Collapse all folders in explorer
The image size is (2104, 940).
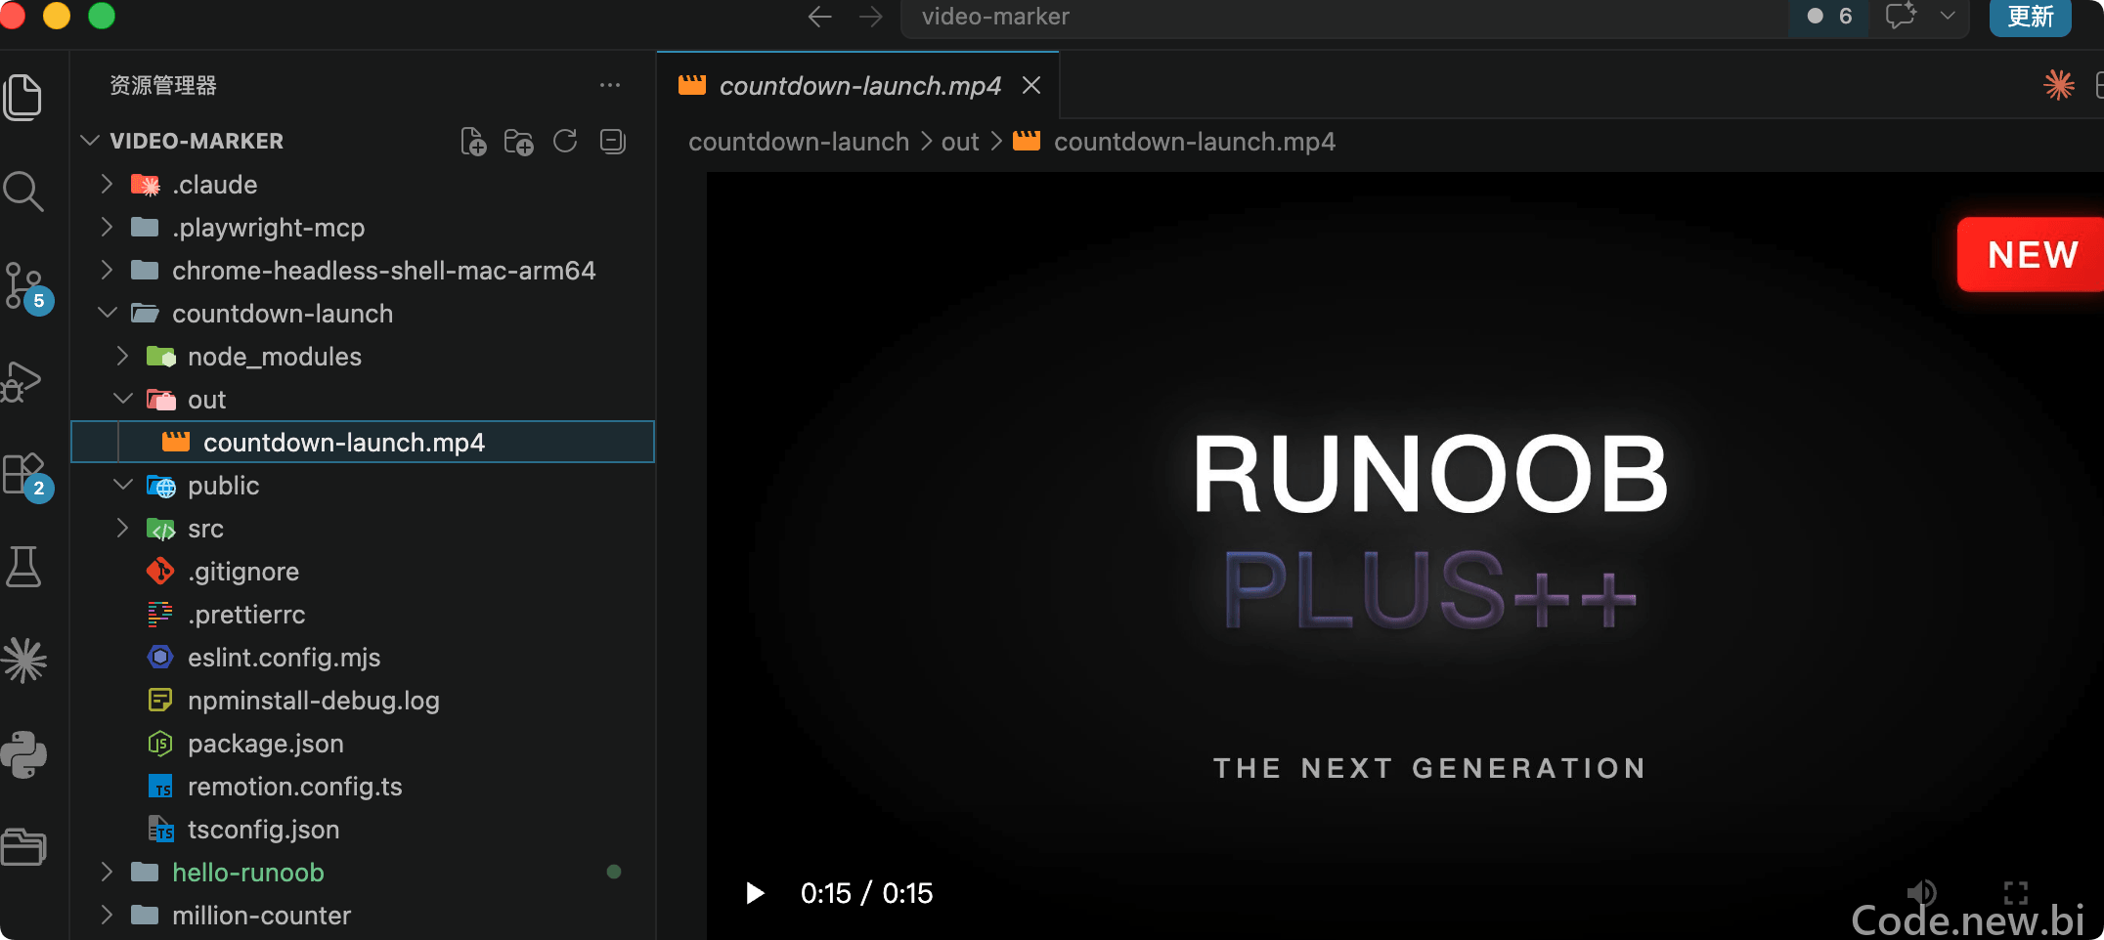pos(613,142)
